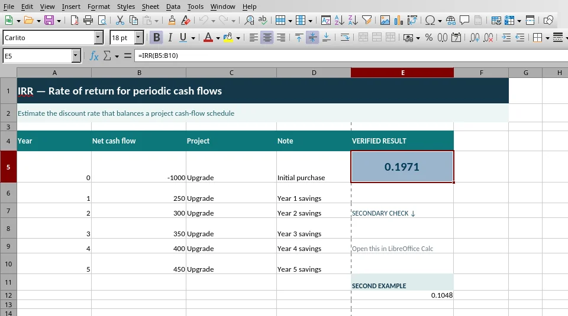568x316 pixels.
Task: Open the Data menu
Action: 173,6
